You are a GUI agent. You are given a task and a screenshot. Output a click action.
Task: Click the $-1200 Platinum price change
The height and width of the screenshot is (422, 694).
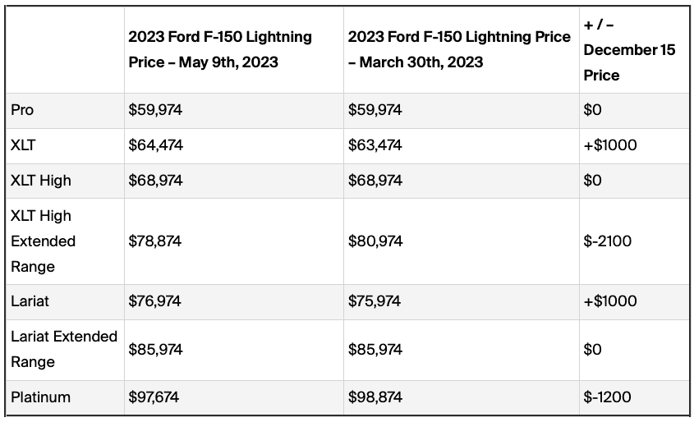pyautogui.click(x=607, y=397)
